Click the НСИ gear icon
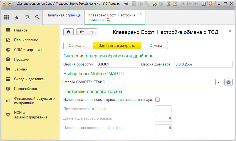This screenshot has height=141, width=236. point(8,115)
